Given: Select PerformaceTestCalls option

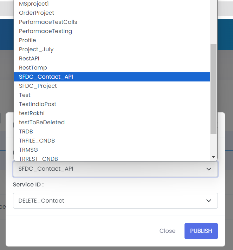Looking at the screenshot, I should tap(112, 22).
